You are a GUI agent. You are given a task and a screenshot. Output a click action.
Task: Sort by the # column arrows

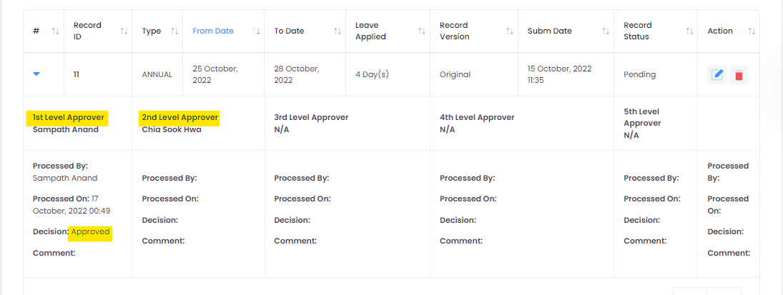(56, 31)
